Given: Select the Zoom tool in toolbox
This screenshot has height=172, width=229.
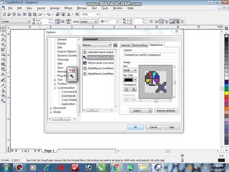Looking at the screenshot, I should [x=3, y=40].
